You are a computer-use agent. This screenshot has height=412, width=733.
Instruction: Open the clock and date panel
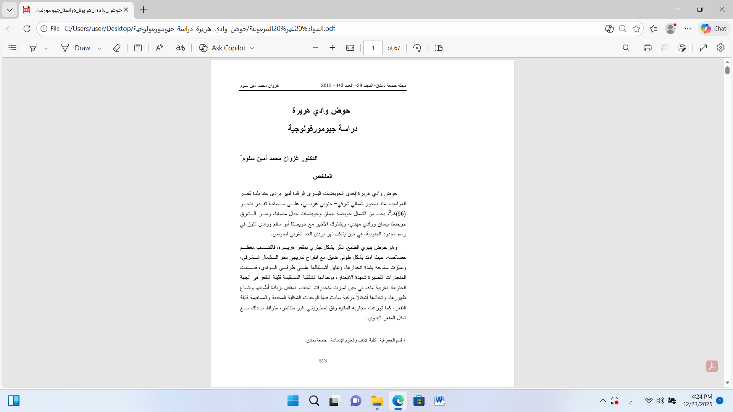click(x=698, y=401)
